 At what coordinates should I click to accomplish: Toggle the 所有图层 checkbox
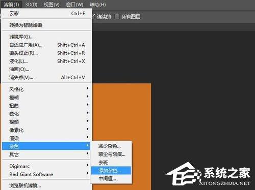coord(117,17)
